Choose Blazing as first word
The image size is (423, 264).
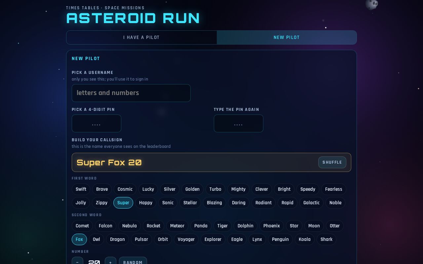(214, 203)
